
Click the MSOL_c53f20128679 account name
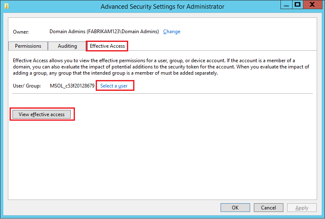point(72,86)
